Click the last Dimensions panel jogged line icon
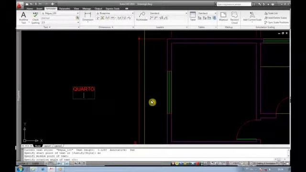The image size is (306, 172). [129, 18]
